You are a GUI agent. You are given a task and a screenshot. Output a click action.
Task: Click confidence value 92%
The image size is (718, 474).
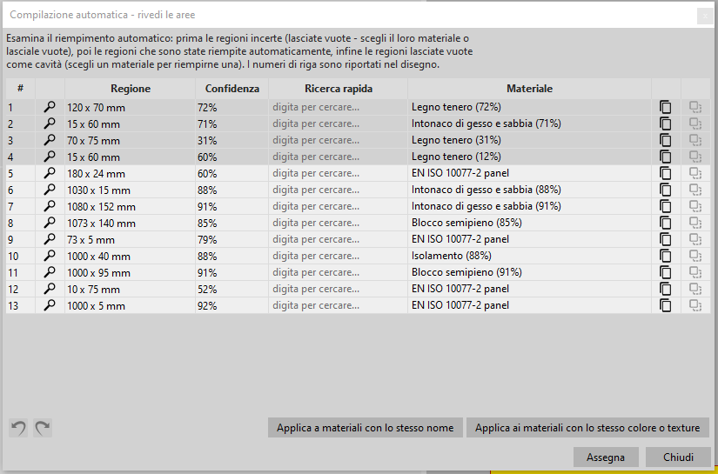click(232, 304)
